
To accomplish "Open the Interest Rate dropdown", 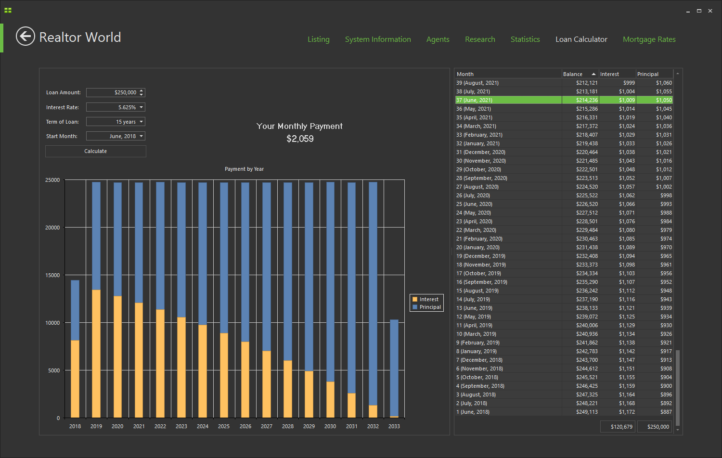I will click(x=141, y=107).
